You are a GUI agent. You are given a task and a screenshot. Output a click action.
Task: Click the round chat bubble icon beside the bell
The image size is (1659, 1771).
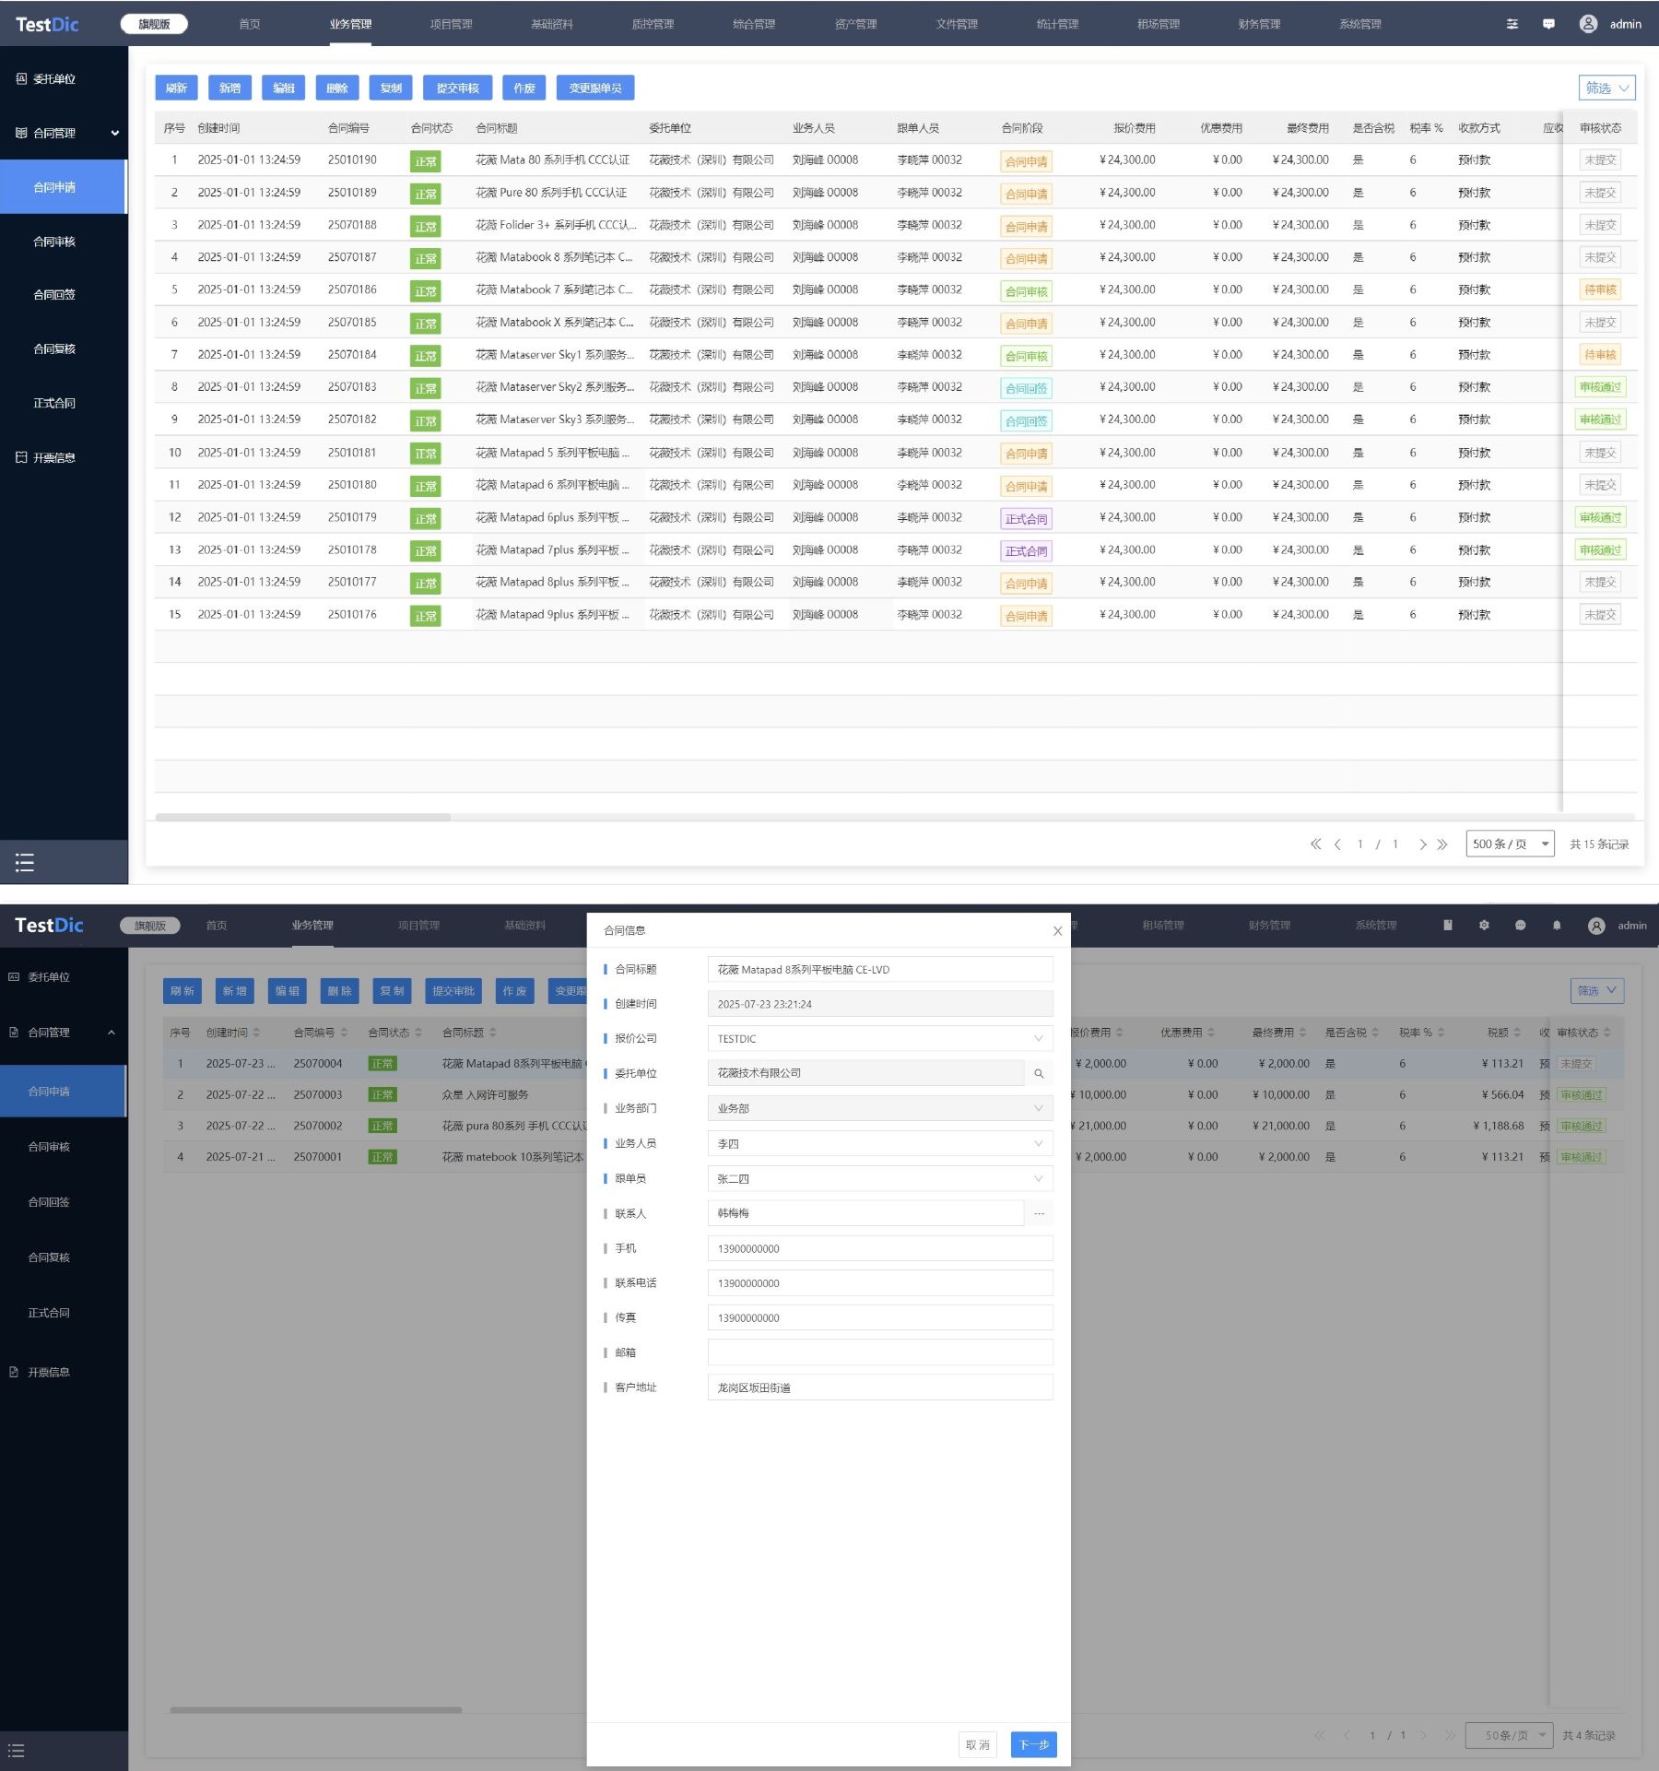coord(1520,925)
